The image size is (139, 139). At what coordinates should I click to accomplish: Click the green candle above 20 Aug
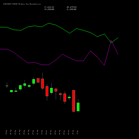pos(11,91)
